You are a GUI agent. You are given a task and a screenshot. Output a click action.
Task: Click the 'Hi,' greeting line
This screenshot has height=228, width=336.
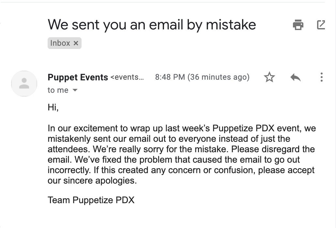click(x=53, y=107)
